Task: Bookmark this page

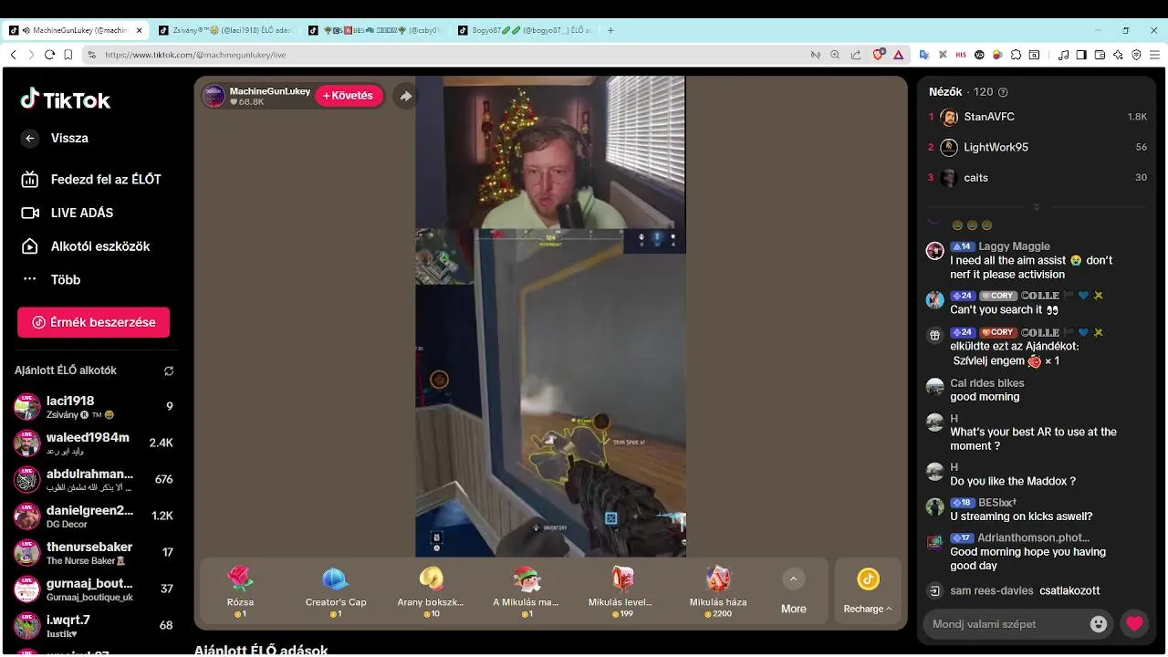Action: pos(68,55)
